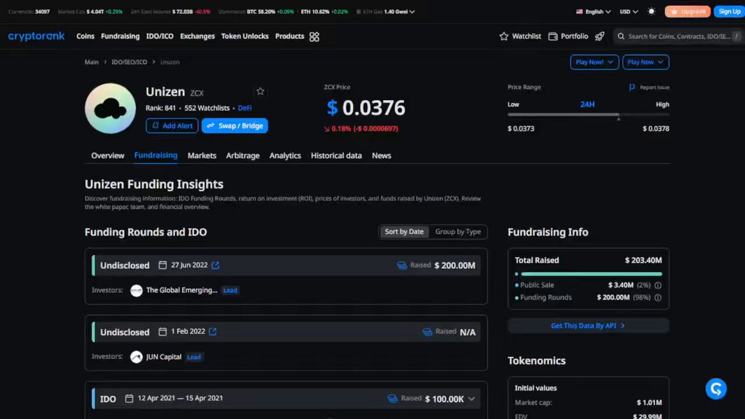Expand the ETH Gas Gwei dropdown
Viewport: 745px width, 419px height.
[386, 11]
